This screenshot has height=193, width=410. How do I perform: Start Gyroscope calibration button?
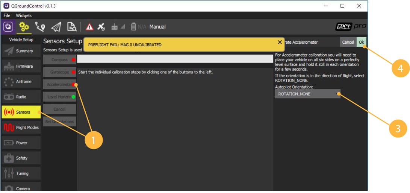(x=60, y=72)
